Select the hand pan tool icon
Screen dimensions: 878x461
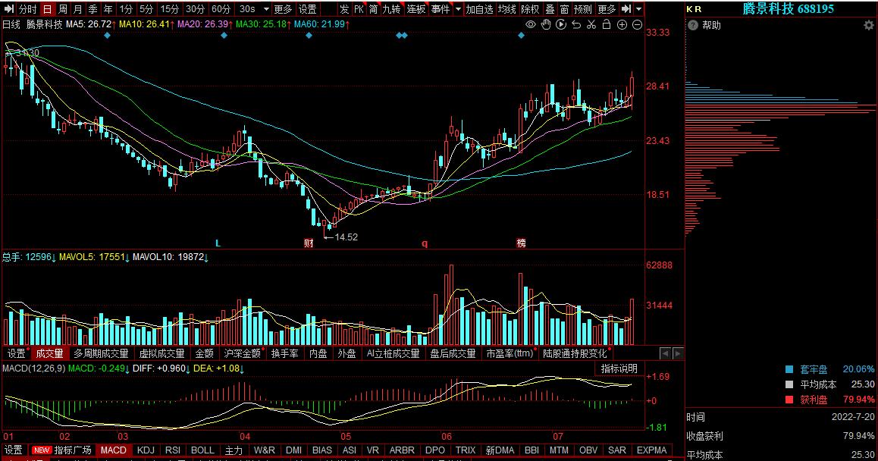pos(546,25)
